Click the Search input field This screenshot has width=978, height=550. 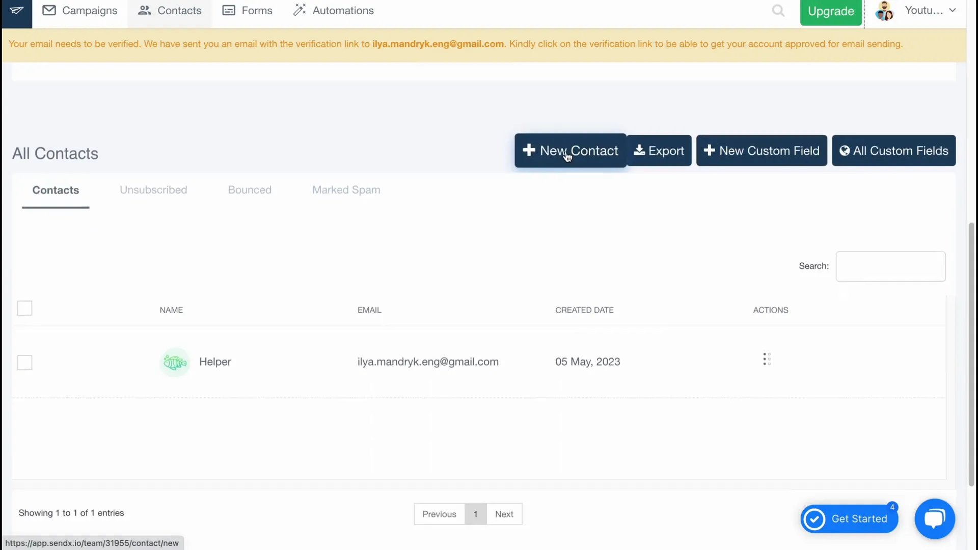coord(891,265)
